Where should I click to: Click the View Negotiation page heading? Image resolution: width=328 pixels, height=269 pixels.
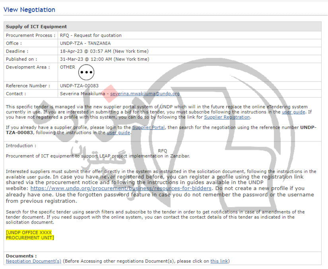click(29, 10)
